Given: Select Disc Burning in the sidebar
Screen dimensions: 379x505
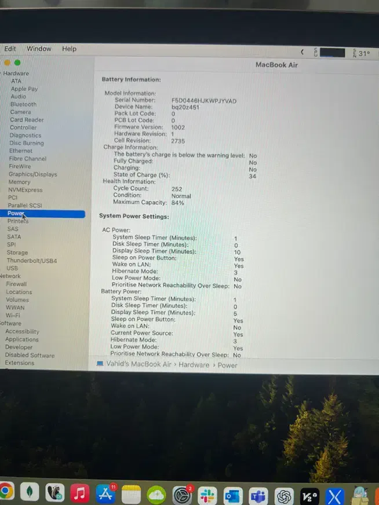Looking at the screenshot, I should pos(27,143).
